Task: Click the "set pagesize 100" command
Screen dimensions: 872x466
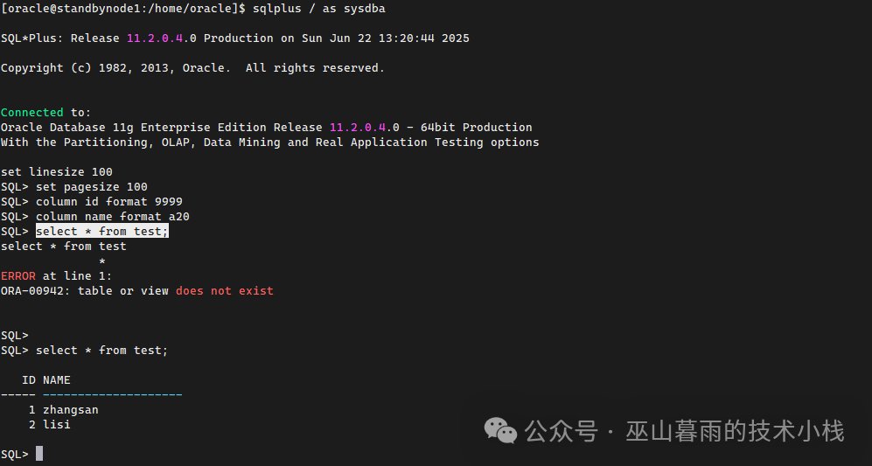Action: (x=92, y=186)
